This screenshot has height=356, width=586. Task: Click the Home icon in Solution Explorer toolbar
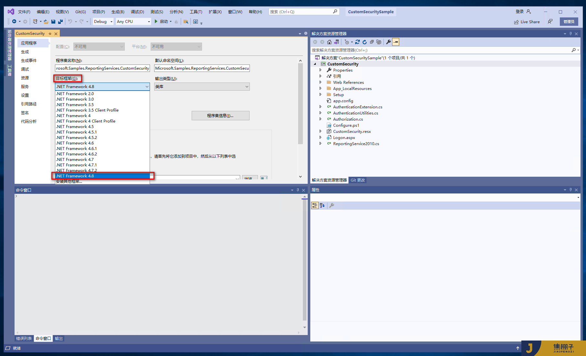coord(329,42)
